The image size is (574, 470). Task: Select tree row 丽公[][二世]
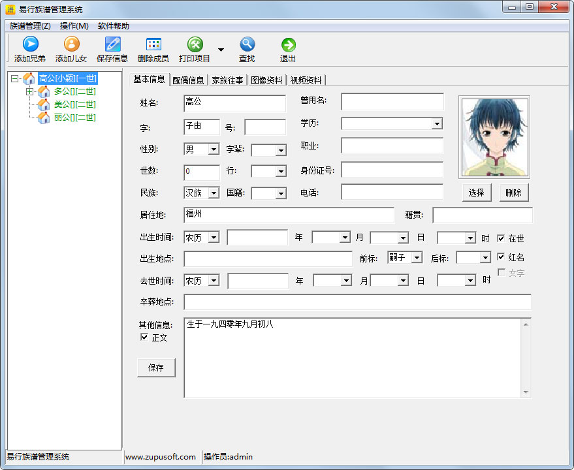pyautogui.click(x=75, y=117)
